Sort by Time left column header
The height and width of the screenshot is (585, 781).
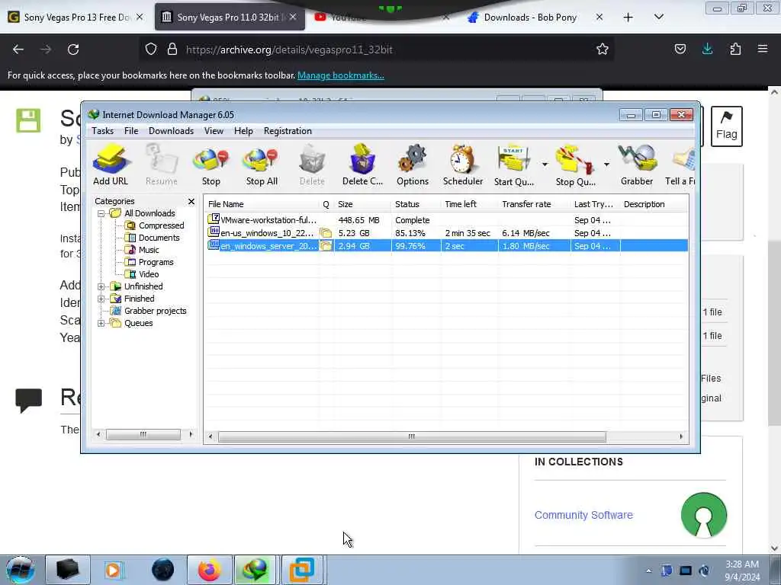(469, 204)
